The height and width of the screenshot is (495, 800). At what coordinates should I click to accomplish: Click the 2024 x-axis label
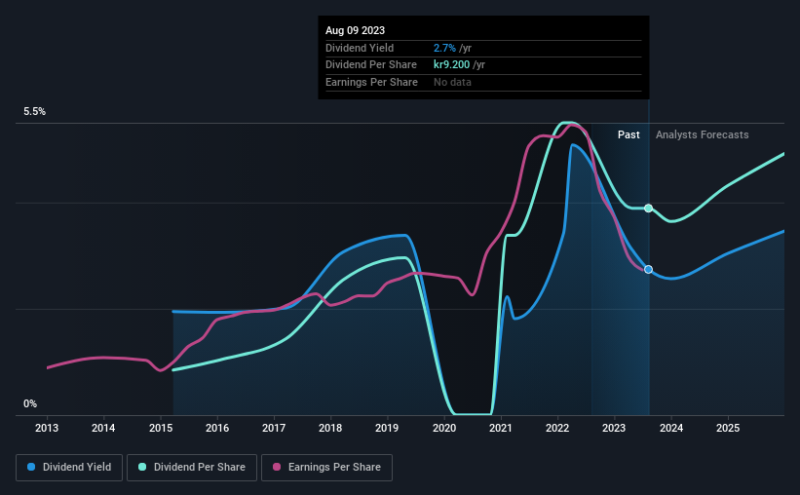(671, 428)
